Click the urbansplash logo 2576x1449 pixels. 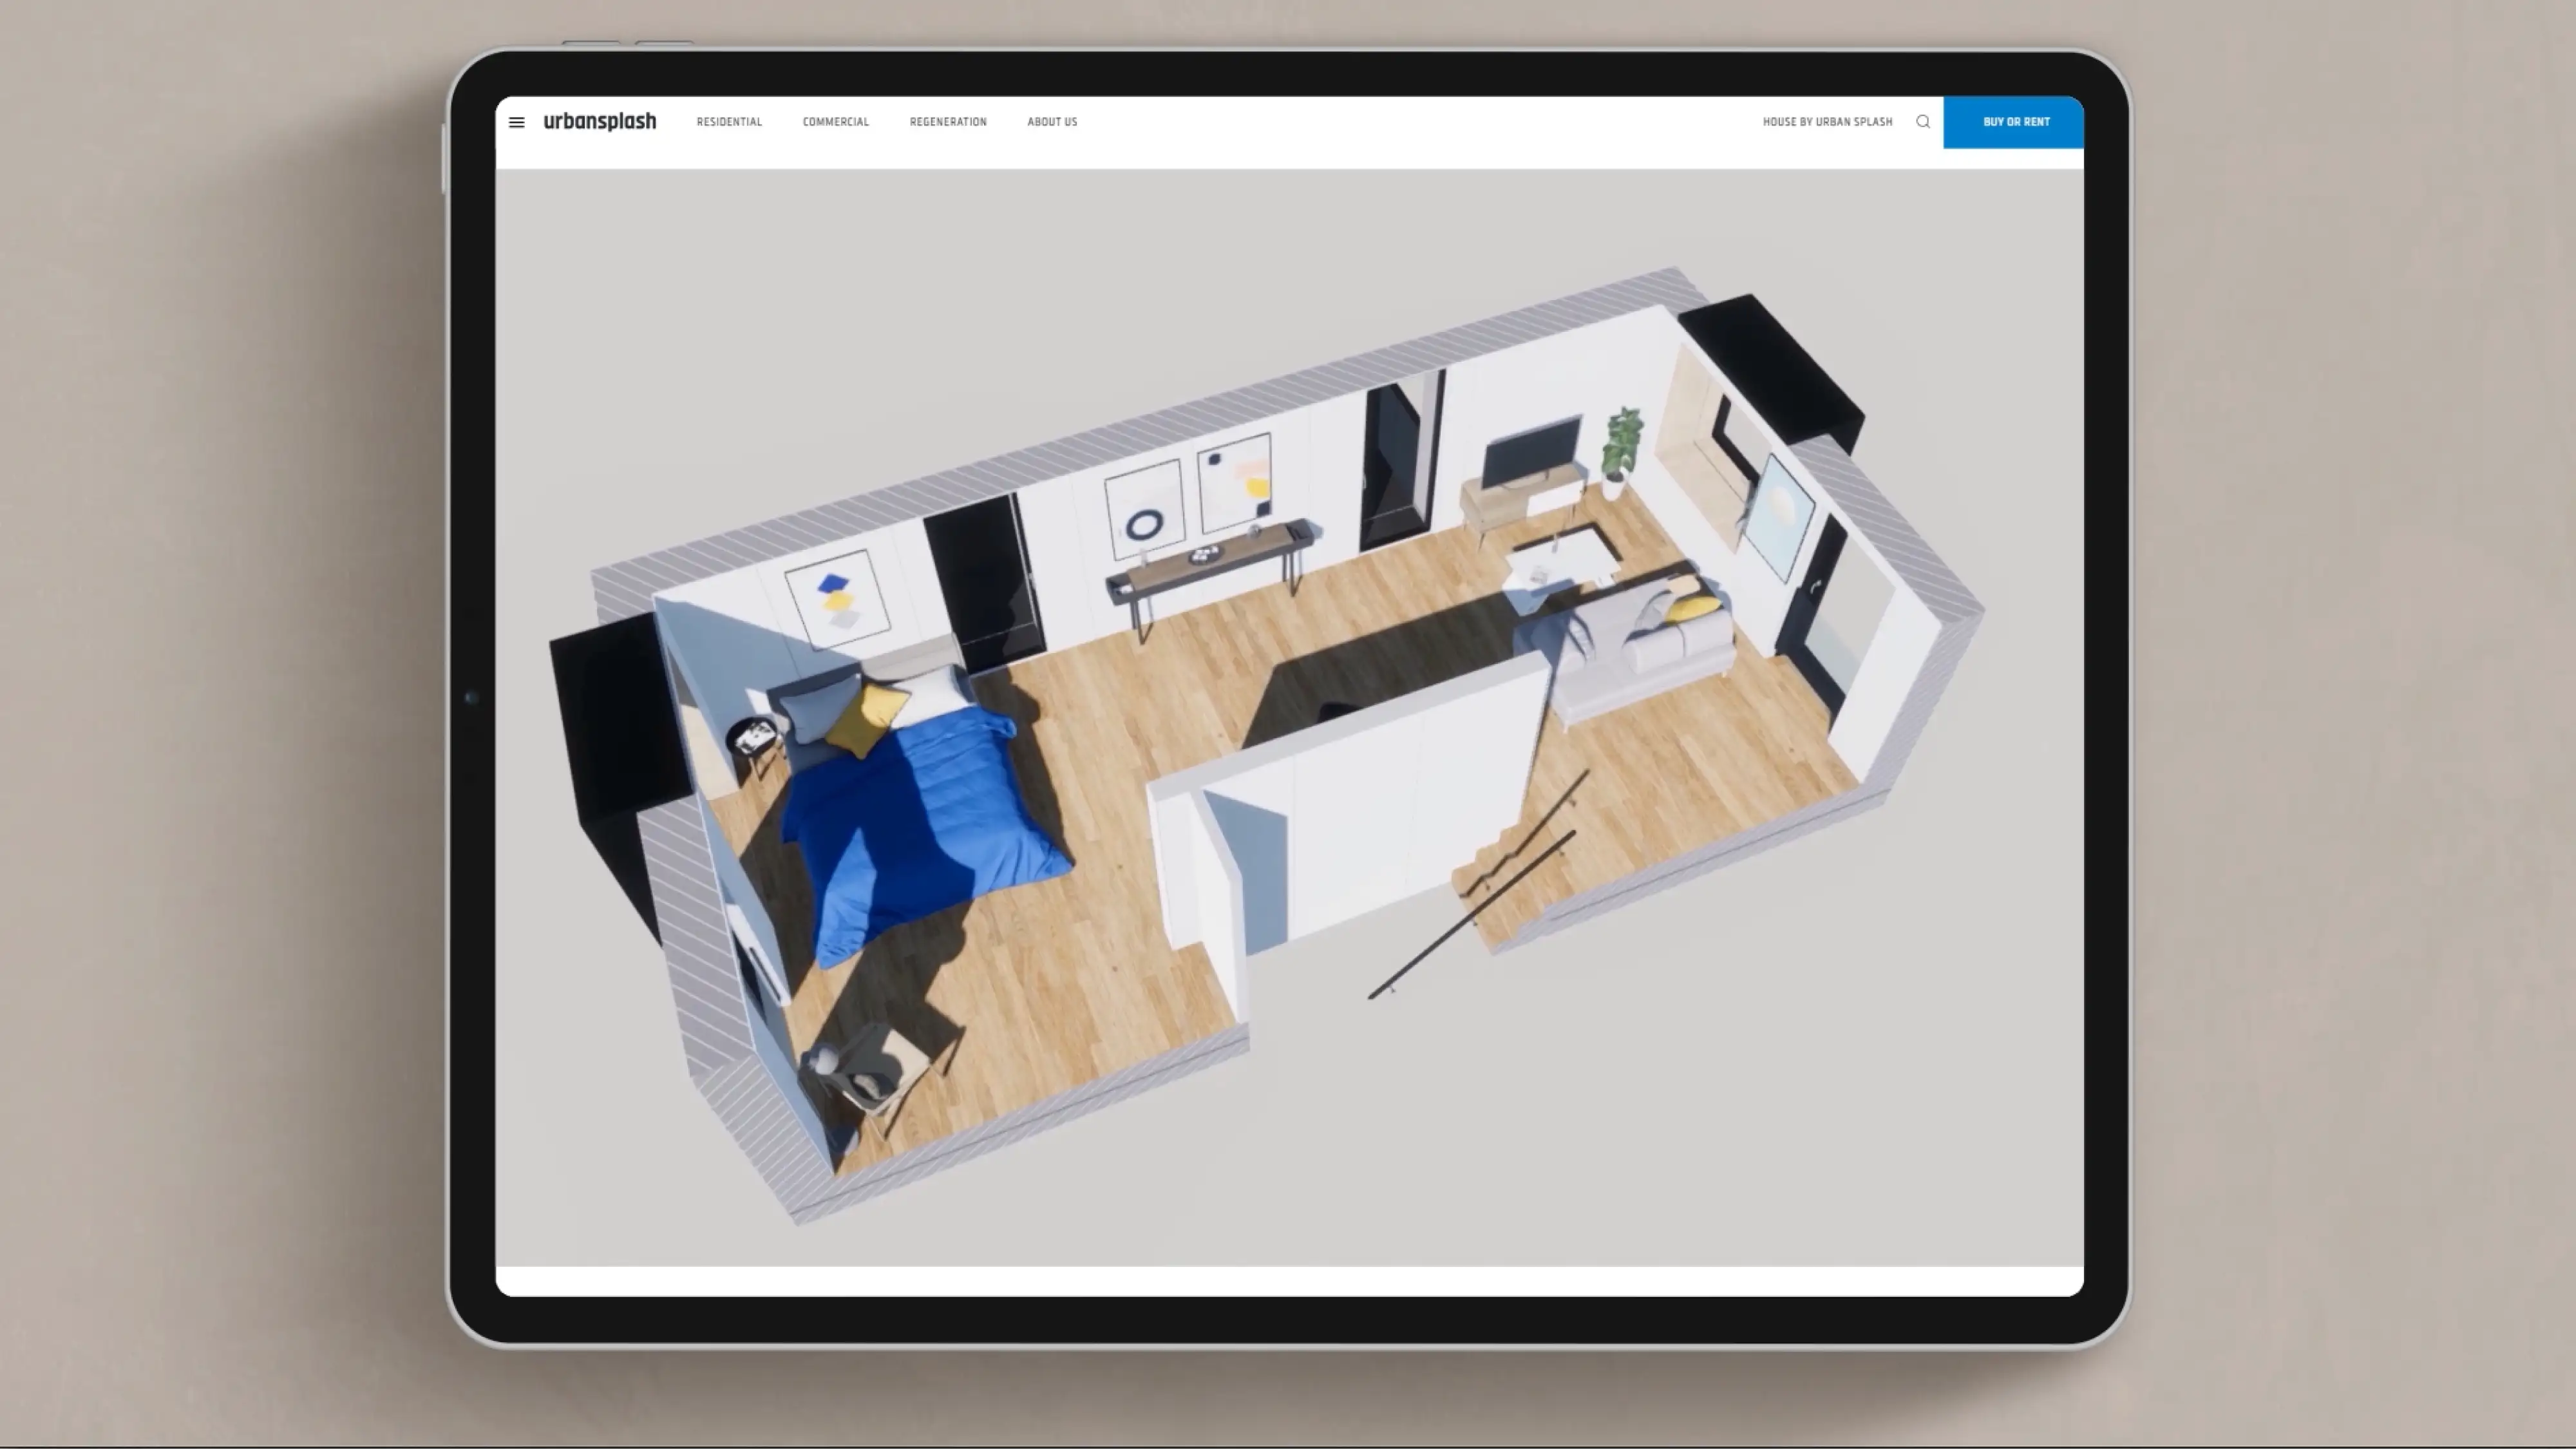(x=600, y=122)
